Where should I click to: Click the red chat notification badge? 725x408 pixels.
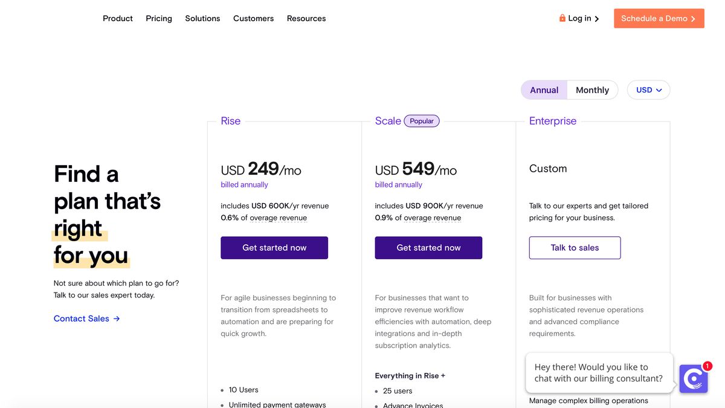click(x=707, y=366)
